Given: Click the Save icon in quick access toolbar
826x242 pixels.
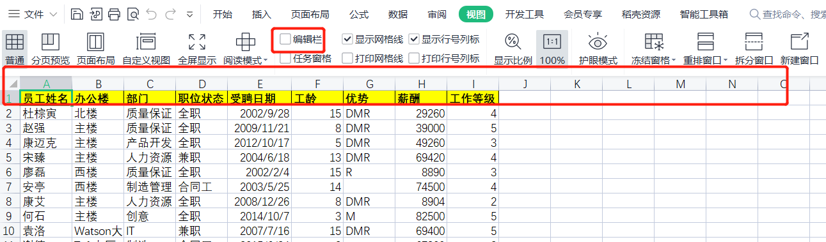Looking at the screenshot, I should click(77, 13).
